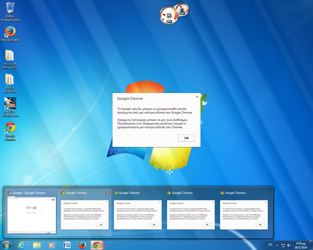Click the large CPU meter gadget dial
Viewport: 313px width, 250px height.
click(x=169, y=15)
